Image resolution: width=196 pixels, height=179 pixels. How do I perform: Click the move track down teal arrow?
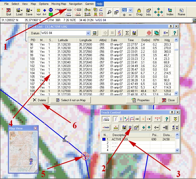pyautogui.click(x=149, y=127)
